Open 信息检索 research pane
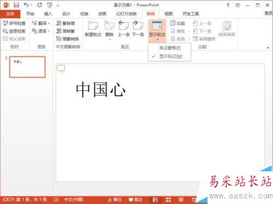The width and height of the screenshot is (273, 204). (14, 31)
